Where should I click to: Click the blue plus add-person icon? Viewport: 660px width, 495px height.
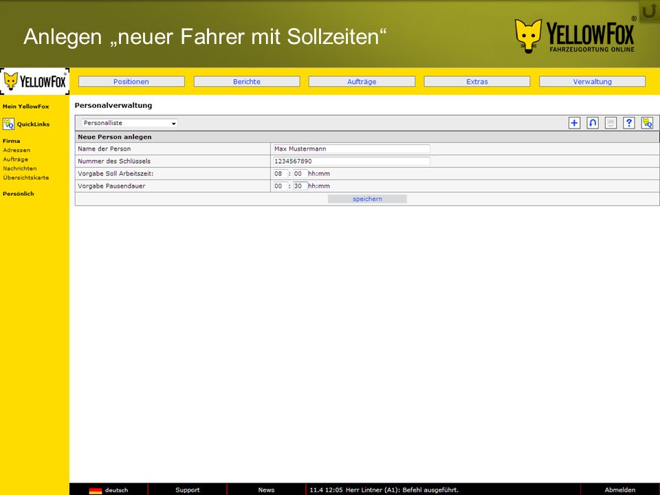click(x=574, y=123)
